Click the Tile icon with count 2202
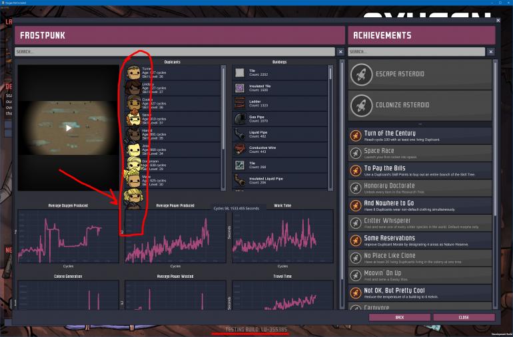The image size is (513, 337). tap(240, 72)
